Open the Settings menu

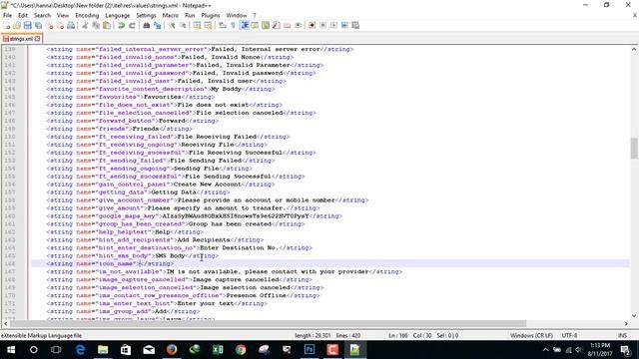[146, 15]
